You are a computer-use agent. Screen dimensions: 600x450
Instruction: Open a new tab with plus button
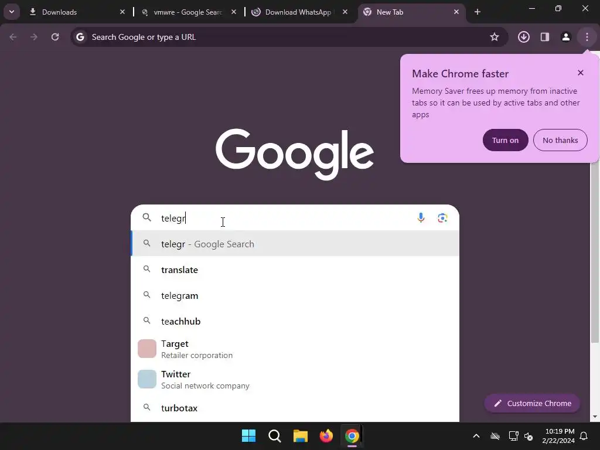coord(477,12)
